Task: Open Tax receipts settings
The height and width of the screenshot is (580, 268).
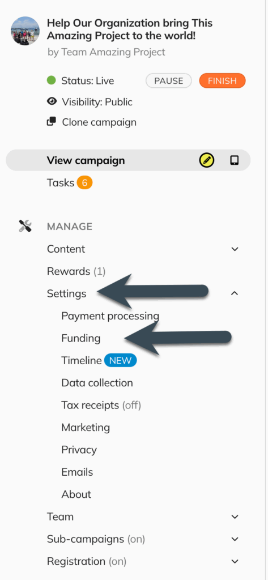Action: (101, 406)
